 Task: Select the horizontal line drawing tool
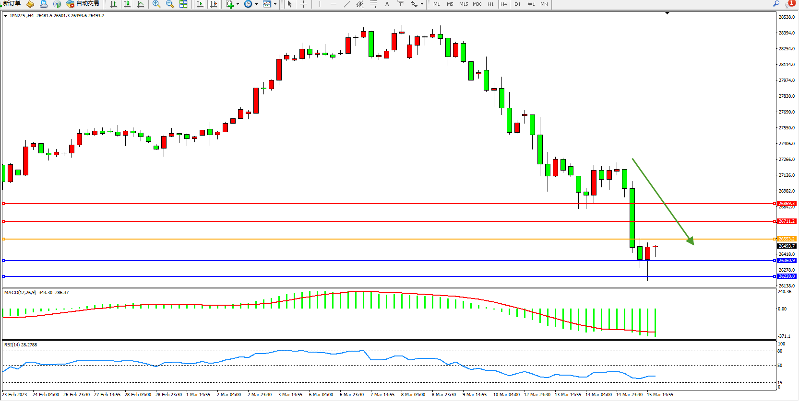pyautogui.click(x=334, y=4)
